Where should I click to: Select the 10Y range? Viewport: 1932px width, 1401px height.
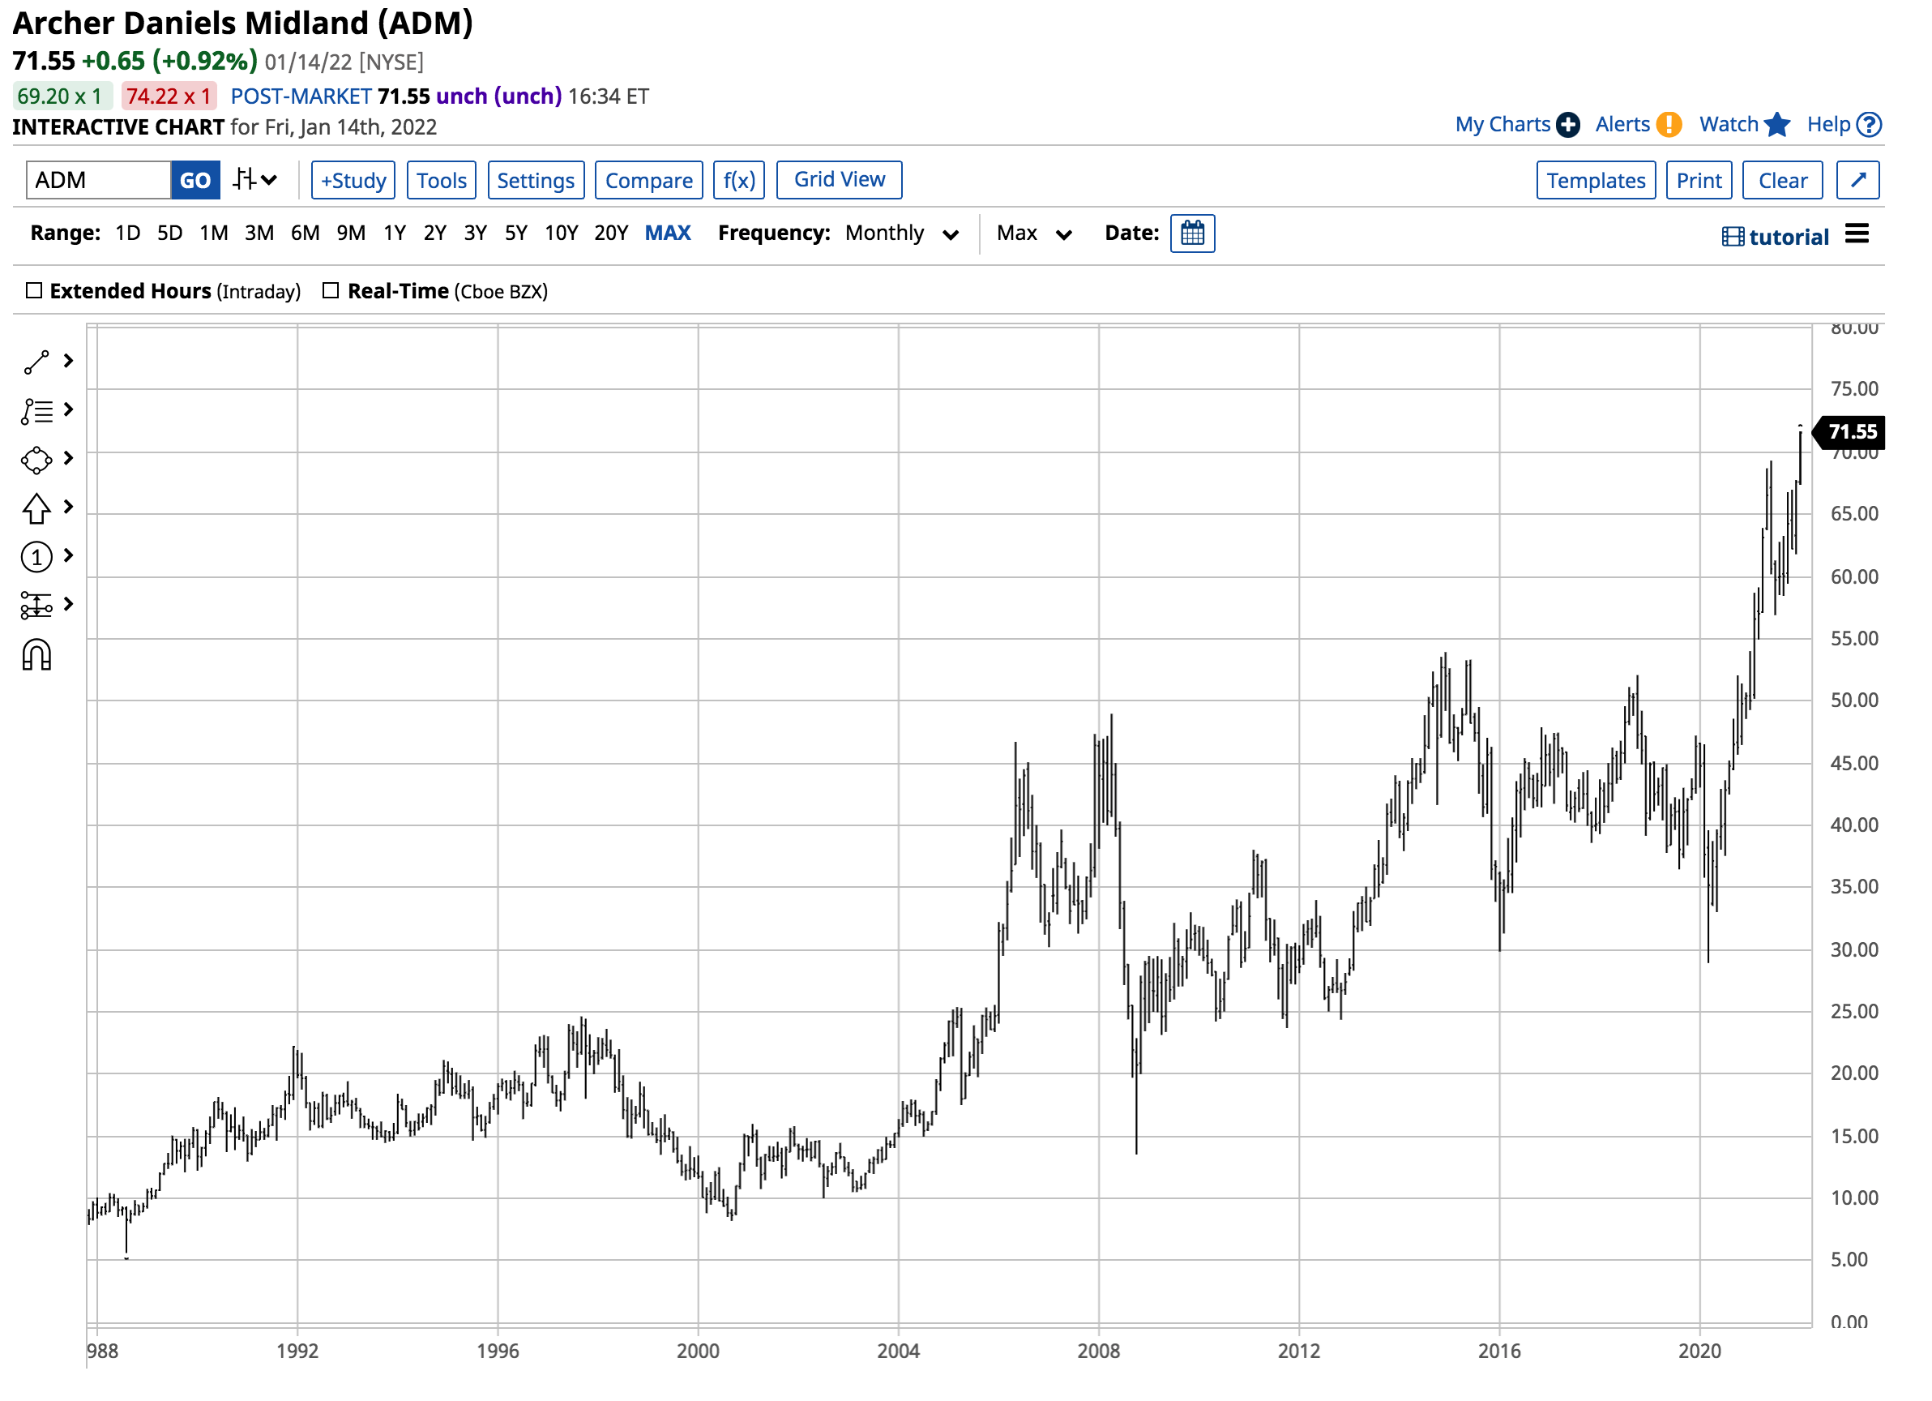(562, 233)
